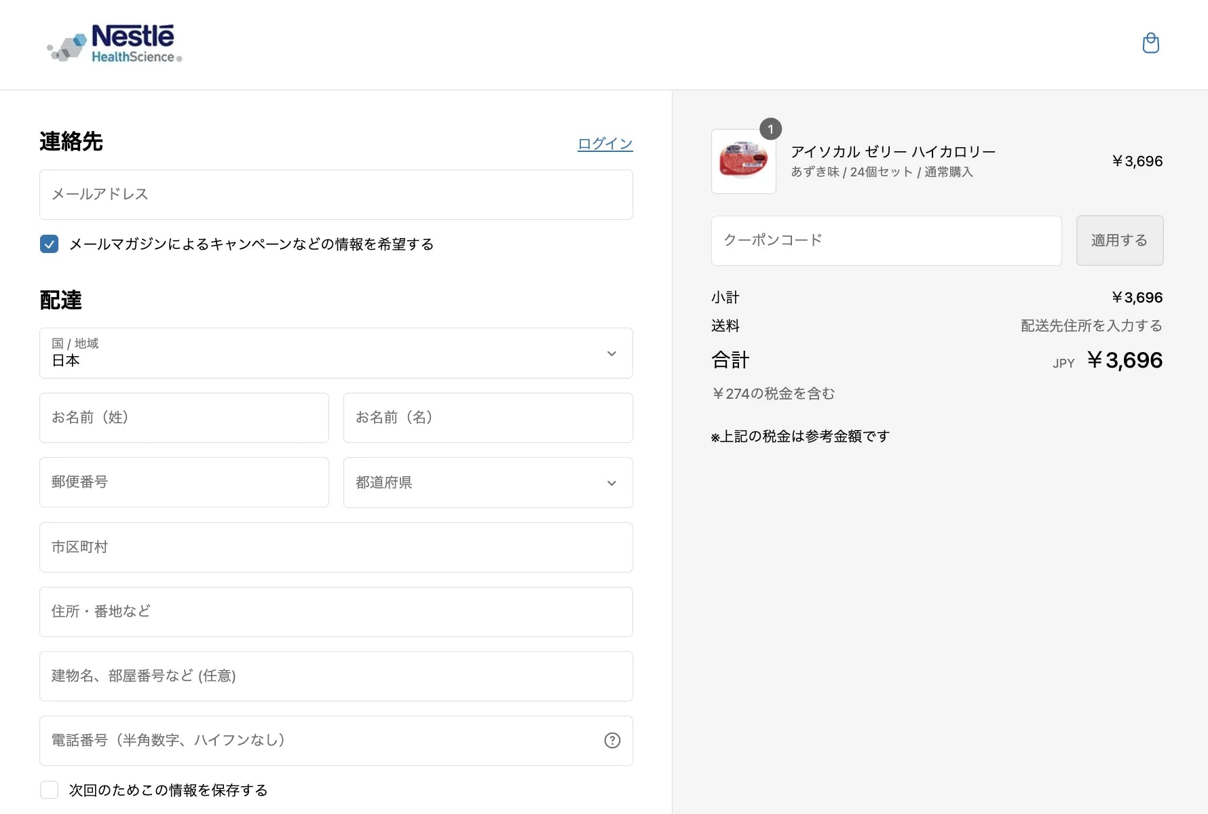Click the phone number help question icon
The width and height of the screenshot is (1208, 814).
pos(612,740)
